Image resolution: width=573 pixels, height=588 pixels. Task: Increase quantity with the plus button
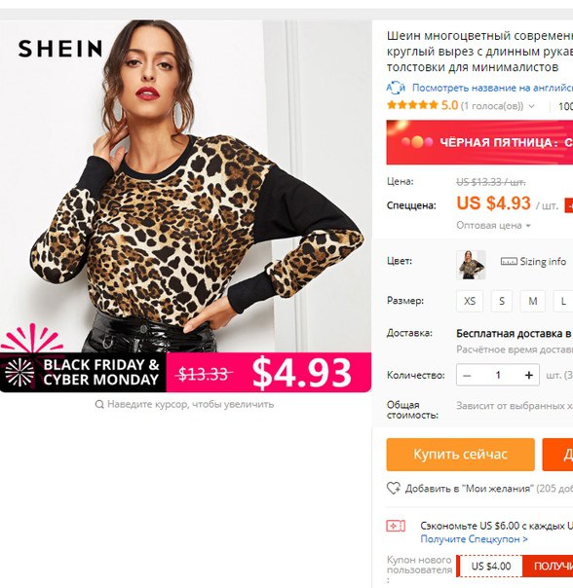(529, 375)
